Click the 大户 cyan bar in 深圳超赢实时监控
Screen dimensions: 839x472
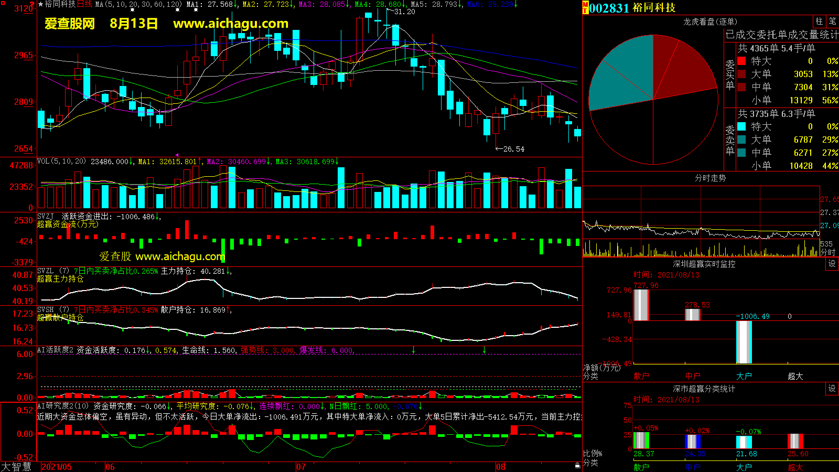[x=744, y=342]
